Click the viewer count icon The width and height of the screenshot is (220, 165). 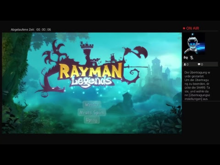[185, 64]
